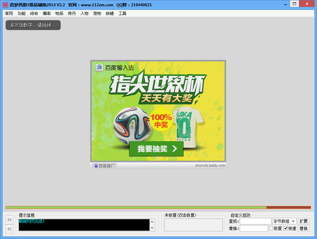
Task: Click the >> expand panel button
Action: (x=9, y=219)
